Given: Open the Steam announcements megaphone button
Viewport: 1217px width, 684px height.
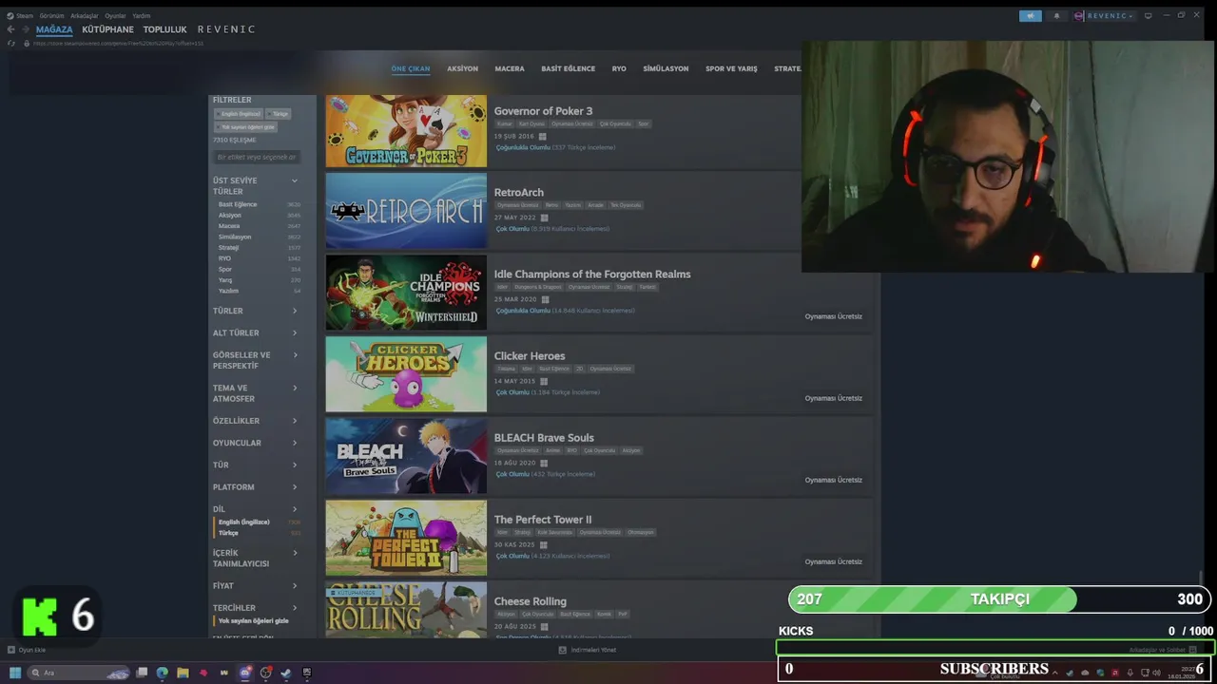Looking at the screenshot, I should click(1031, 16).
